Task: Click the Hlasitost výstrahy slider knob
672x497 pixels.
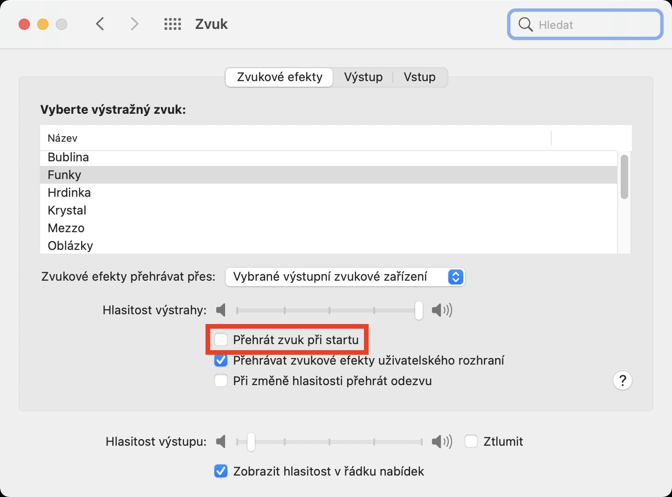Action: [419, 310]
